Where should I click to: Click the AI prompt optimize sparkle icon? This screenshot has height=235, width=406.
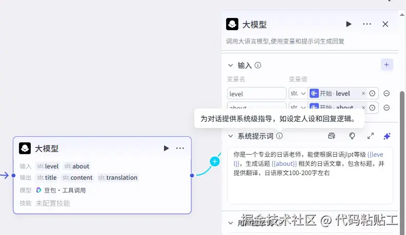tap(387, 136)
